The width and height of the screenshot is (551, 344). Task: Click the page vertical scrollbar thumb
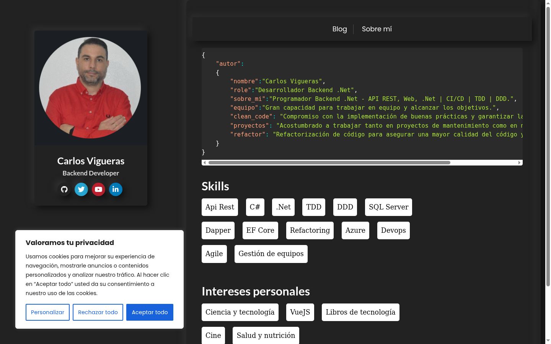click(548, 146)
